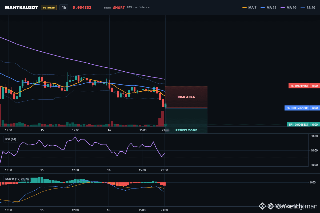Click the 15:00 label on price chart axis
The image size is (320, 213).
tap(143, 130)
